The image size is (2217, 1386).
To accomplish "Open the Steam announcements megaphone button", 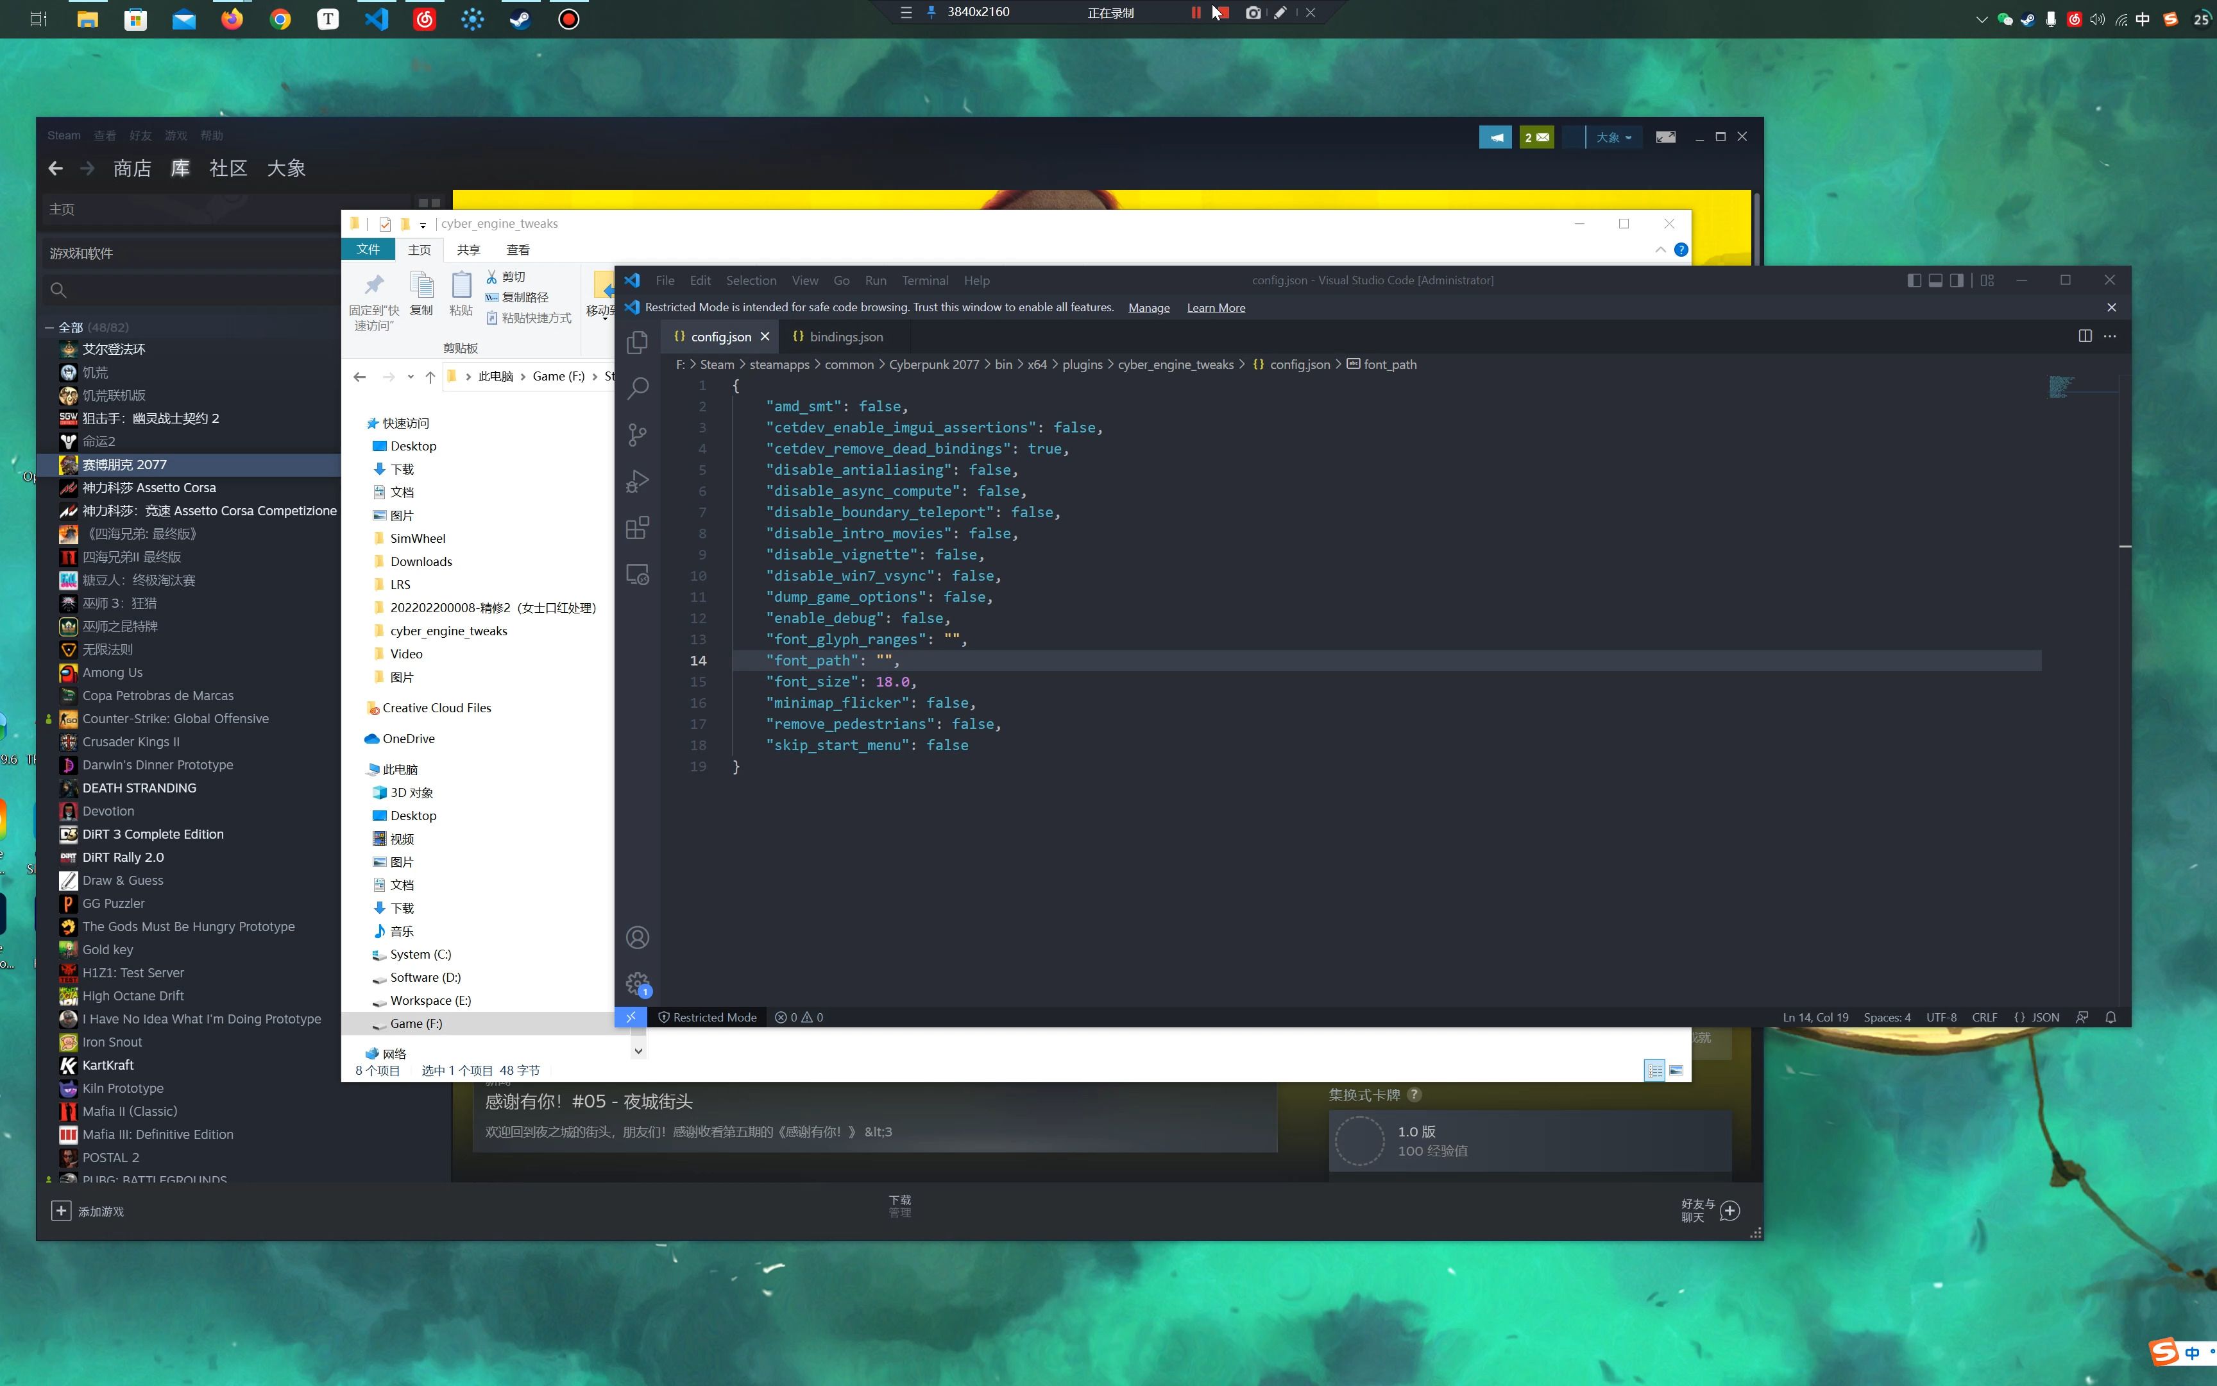I will coord(1495,137).
